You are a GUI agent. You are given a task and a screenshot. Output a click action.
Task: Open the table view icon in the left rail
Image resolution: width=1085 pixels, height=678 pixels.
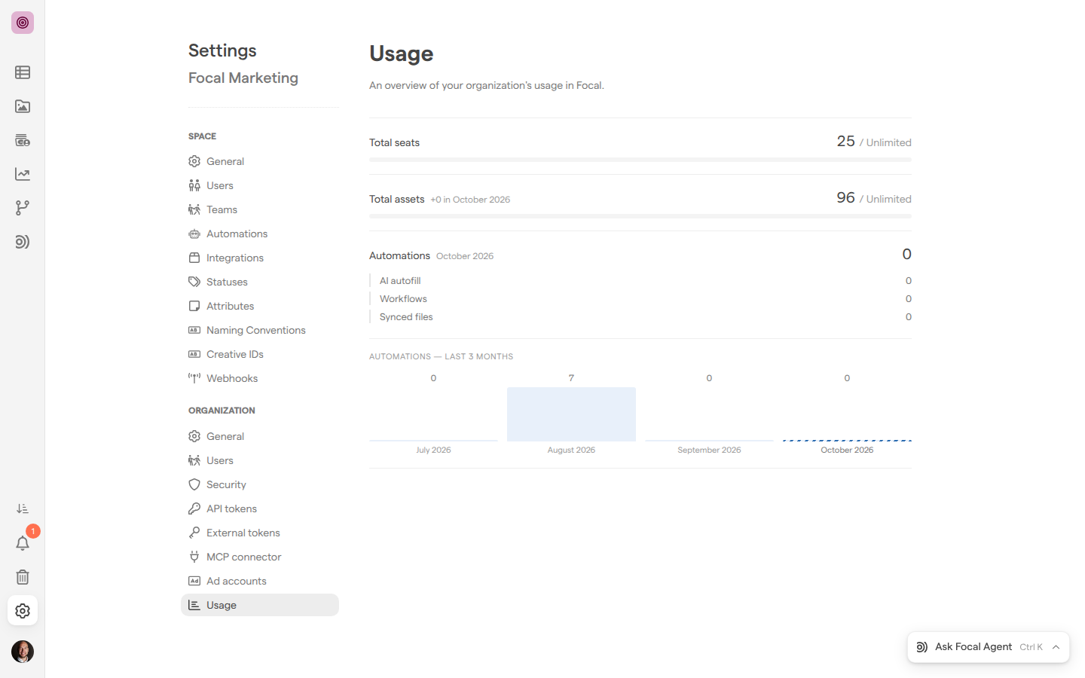[23, 72]
